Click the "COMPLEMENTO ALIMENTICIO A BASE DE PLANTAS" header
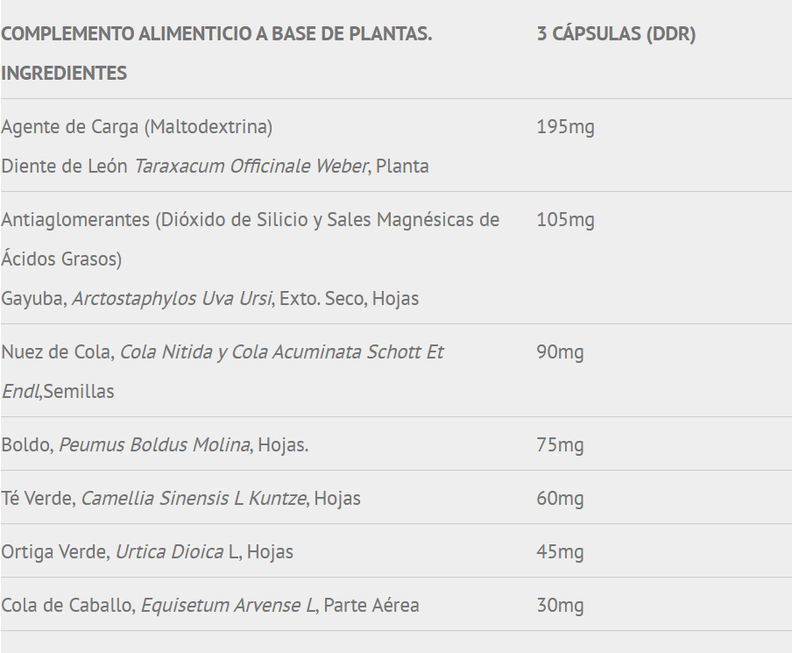 pyautogui.click(x=216, y=34)
